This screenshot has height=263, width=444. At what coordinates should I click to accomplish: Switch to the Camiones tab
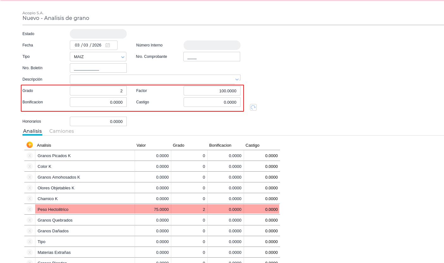pyautogui.click(x=62, y=131)
